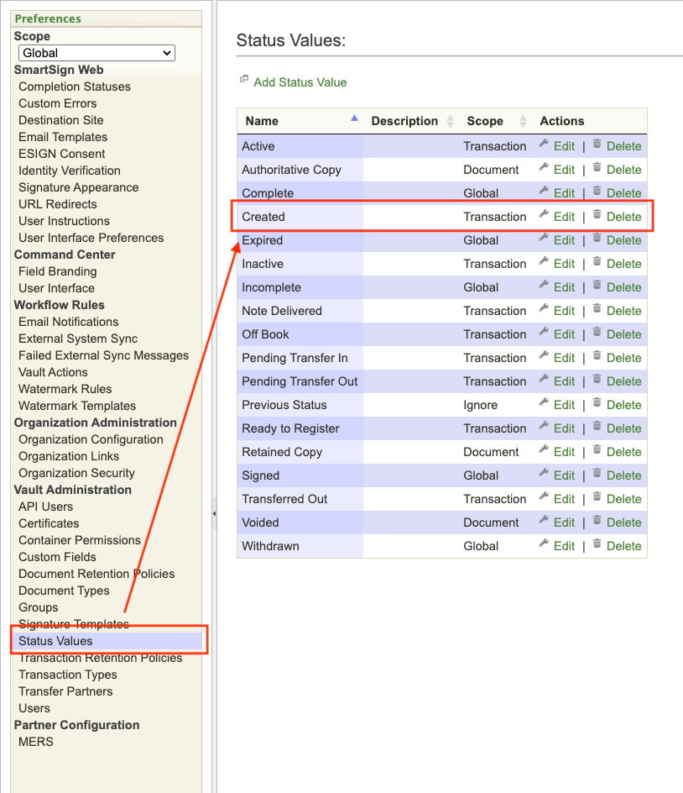Edit the Expired status value
683x793 pixels.
point(564,240)
